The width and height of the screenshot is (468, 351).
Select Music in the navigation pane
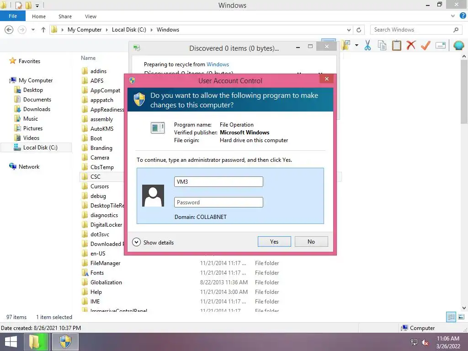[x=31, y=118]
